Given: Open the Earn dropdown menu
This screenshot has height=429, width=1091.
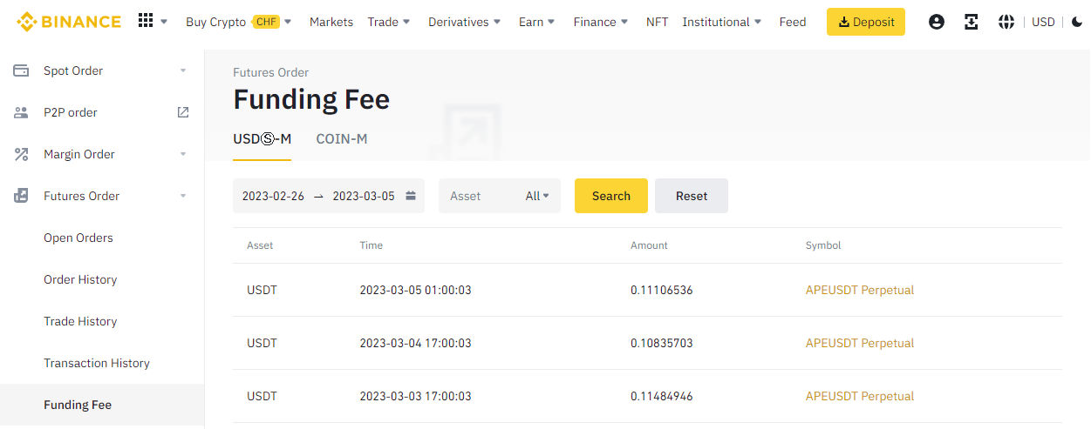Looking at the screenshot, I should [537, 22].
